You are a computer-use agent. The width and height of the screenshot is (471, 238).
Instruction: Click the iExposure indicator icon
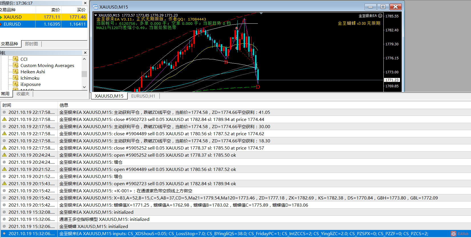pyautogui.click(x=16, y=84)
